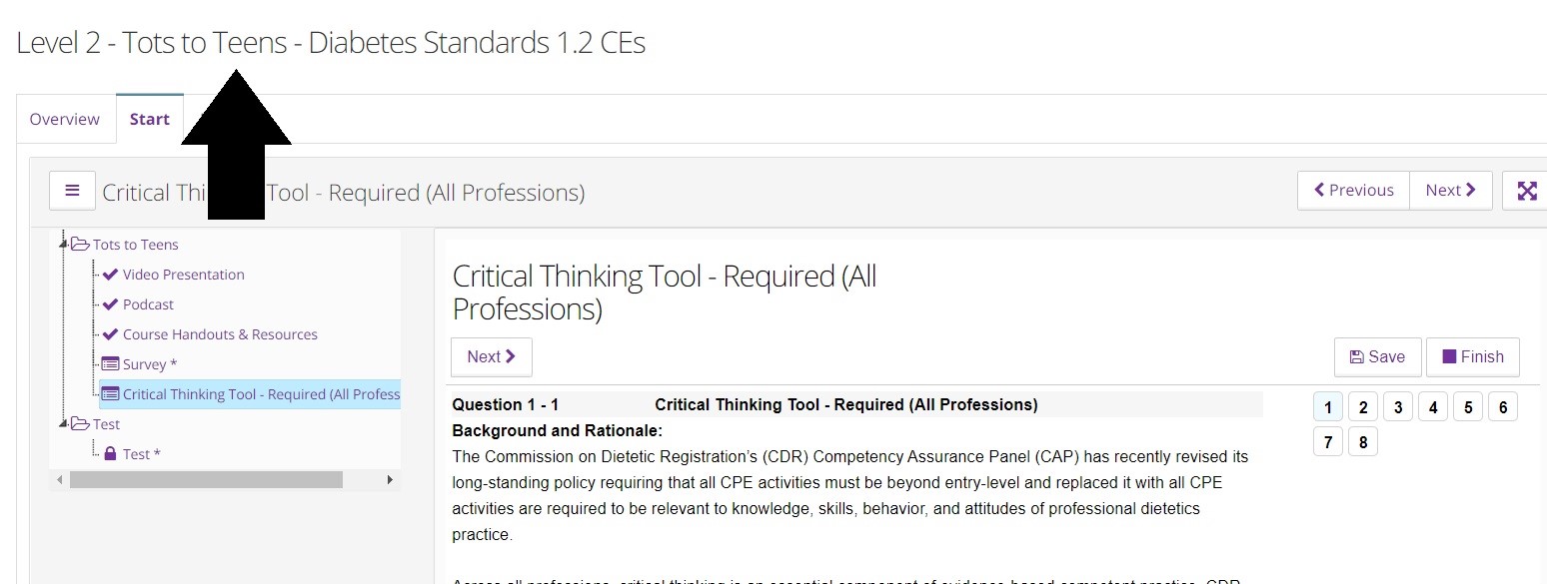Select the Start tab
The height and width of the screenshot is (584, 1547).
tap(150, 120)
